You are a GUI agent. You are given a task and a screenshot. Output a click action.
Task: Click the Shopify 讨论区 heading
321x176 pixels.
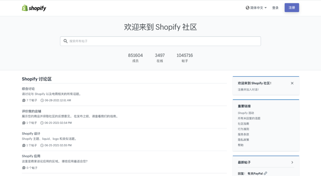(37, 79)
